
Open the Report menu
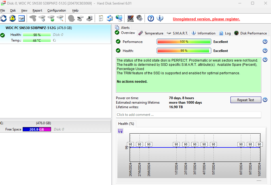click(37, 10)
